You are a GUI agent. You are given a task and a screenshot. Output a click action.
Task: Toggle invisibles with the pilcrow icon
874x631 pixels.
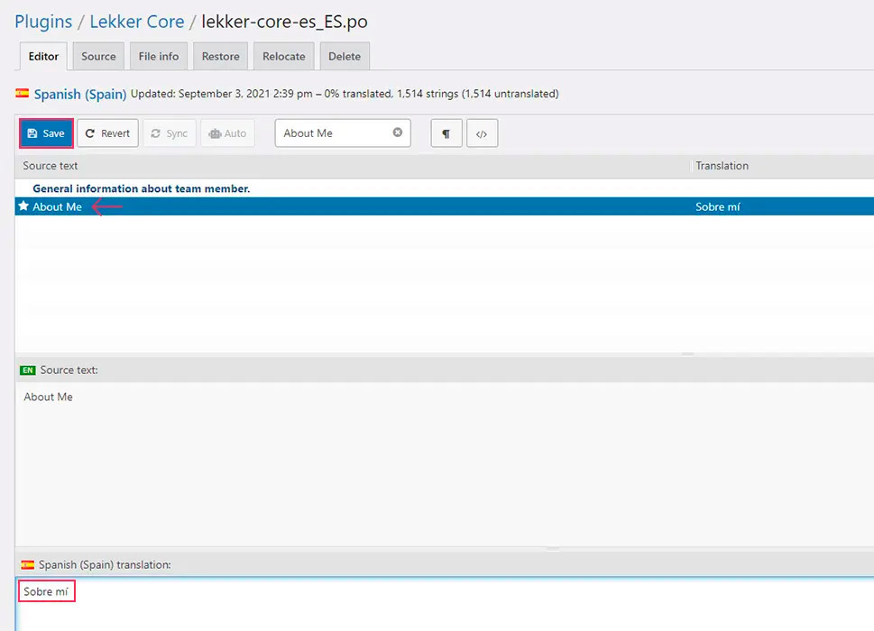[446, 133]
